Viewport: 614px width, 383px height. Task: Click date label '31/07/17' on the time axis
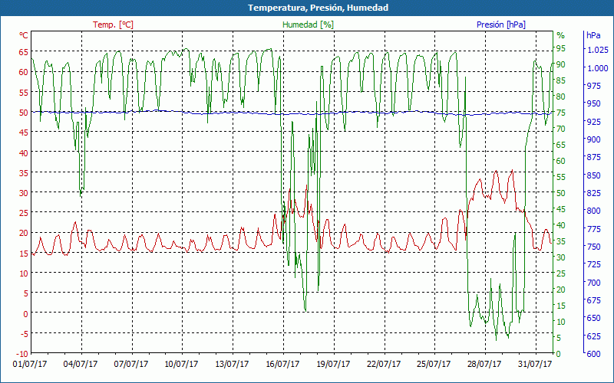pos(535,364)
